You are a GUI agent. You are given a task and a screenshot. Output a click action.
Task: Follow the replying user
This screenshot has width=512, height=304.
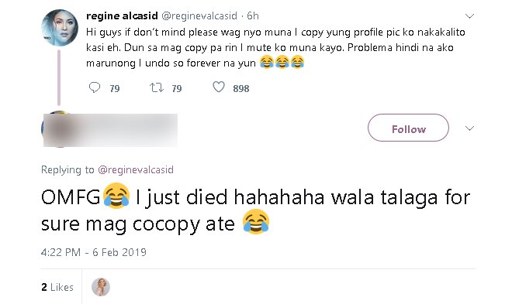pos(408,128)
